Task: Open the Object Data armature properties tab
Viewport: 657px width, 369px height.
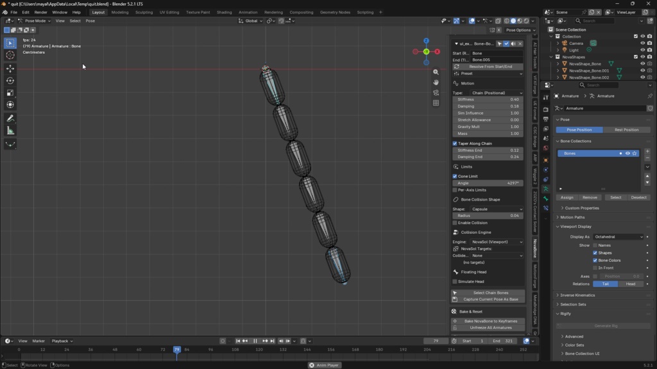Action: pyautogui.click(x=545, y=189)
